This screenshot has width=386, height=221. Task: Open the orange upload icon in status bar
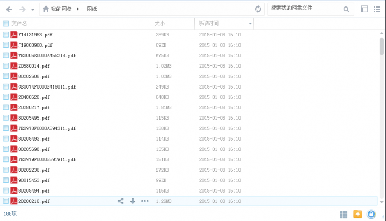[x=358, y=214]
